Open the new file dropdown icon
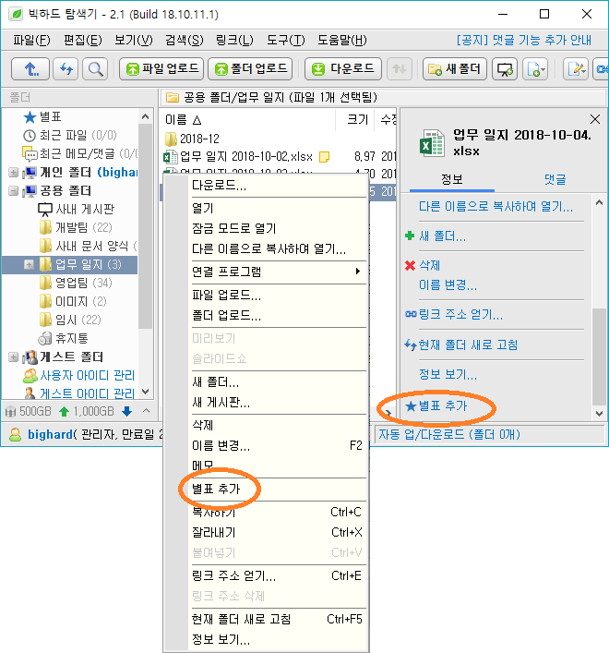The image size is (609, 653). [535, 68]
